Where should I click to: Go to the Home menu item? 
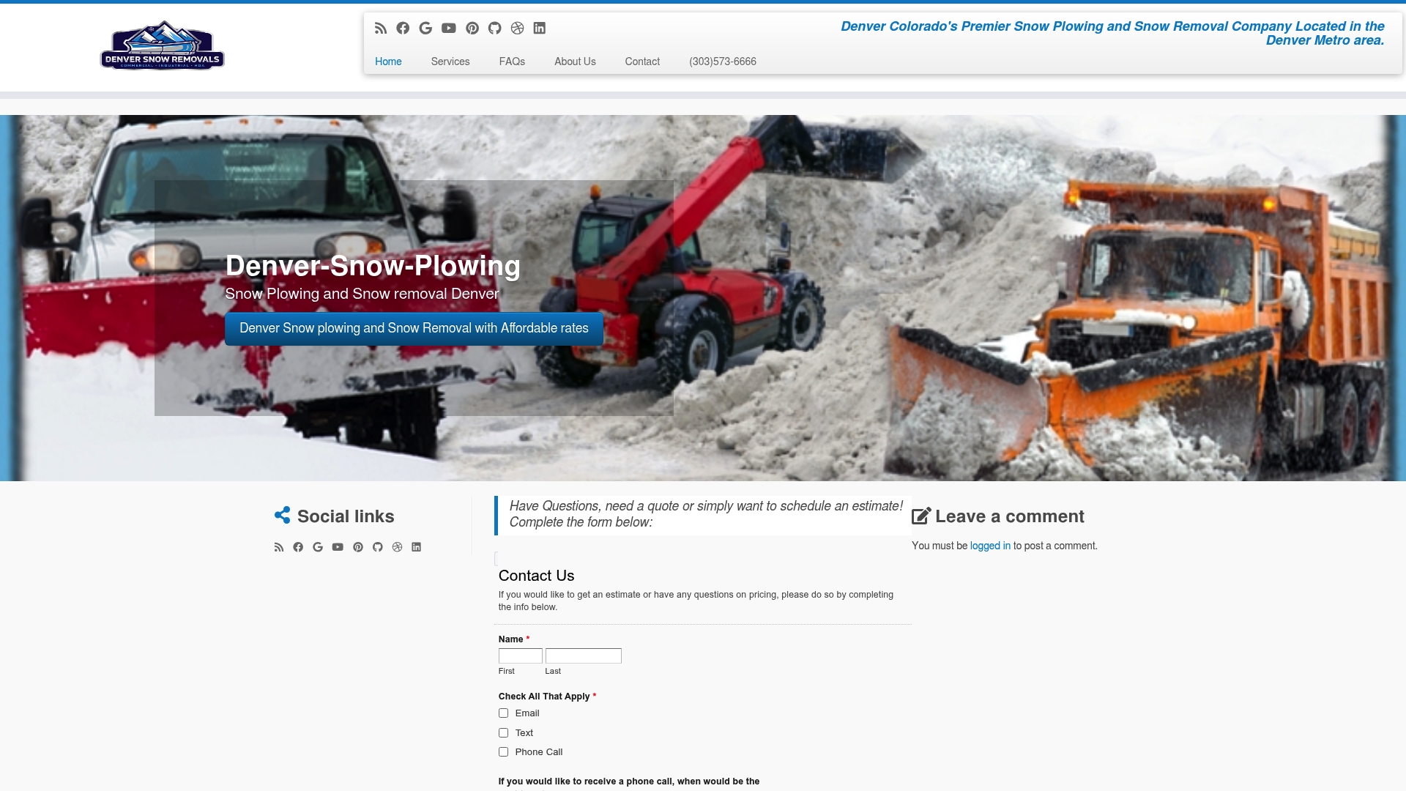(388, 62)
